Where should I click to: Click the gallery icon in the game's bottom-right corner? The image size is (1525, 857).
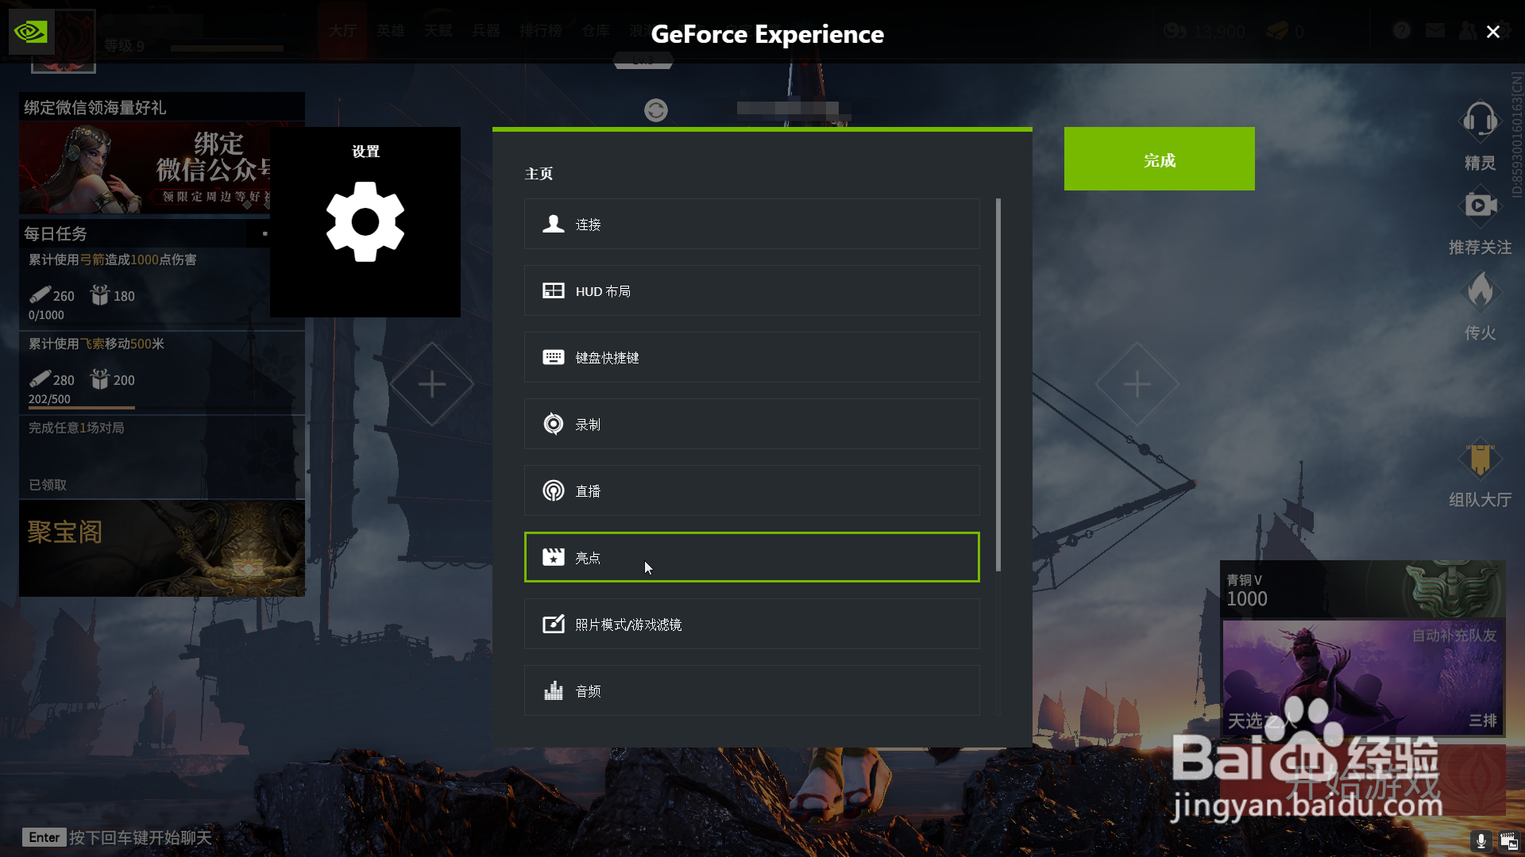pyautogui.click(x=1508, y=841)
